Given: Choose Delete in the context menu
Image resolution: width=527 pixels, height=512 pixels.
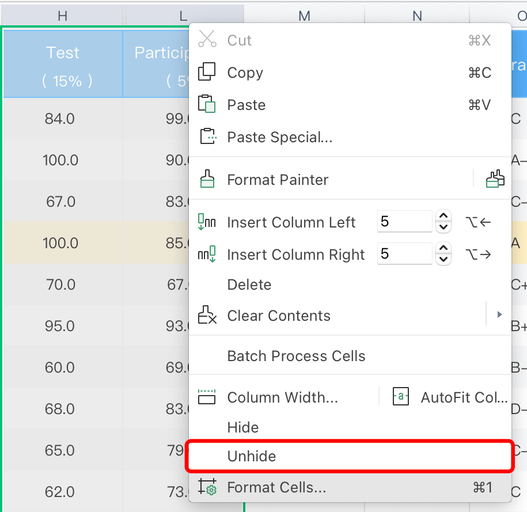Looking at the screenshot, I should point(249,285).
